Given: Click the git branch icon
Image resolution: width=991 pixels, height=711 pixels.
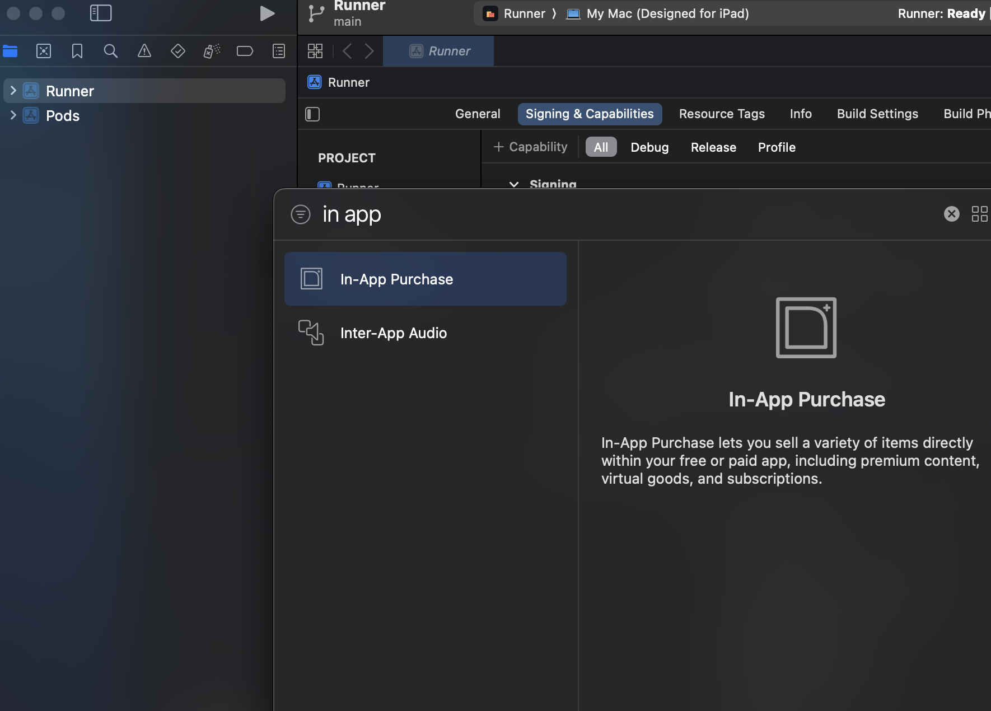Looking at the screenshot, I should 316,13.
